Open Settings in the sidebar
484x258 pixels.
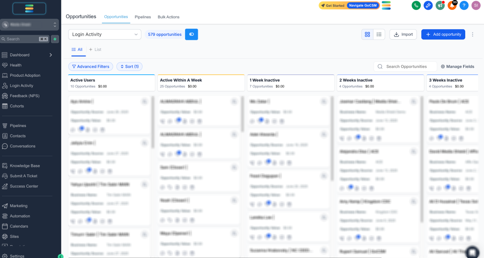(x=17, y=256)
